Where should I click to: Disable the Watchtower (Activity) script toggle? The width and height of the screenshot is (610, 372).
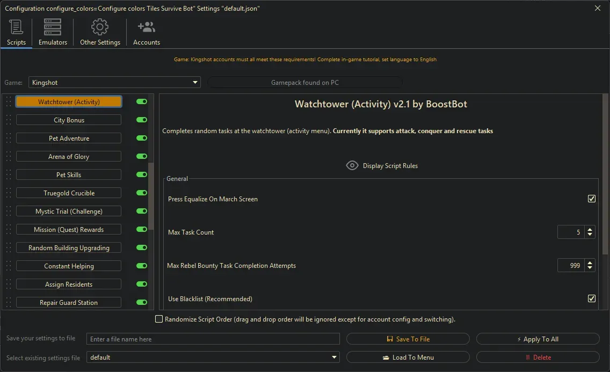tap(141, 101)
